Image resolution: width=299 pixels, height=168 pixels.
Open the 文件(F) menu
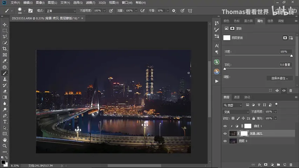[15, 3]
